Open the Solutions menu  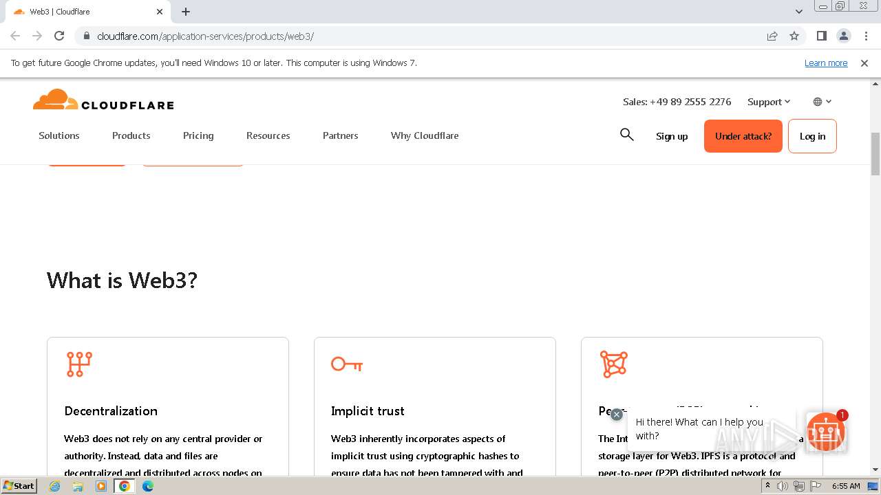pos(59,135)
